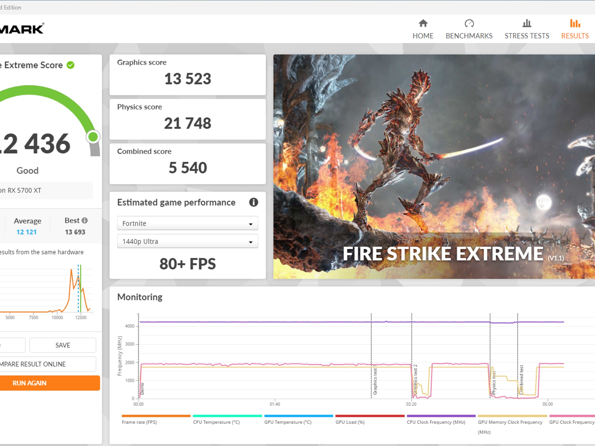Click the Fire Strike Extreme banner image
595x446 pixels.
(x=434, y=166)
